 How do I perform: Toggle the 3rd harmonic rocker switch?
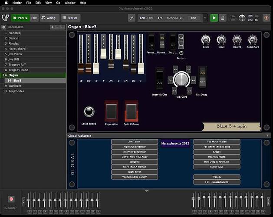click(x=173, y=42)
